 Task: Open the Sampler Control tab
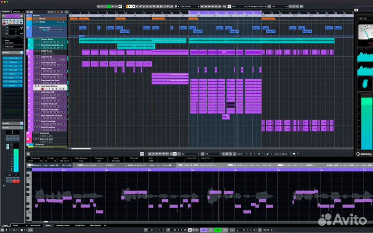(63, 225)
